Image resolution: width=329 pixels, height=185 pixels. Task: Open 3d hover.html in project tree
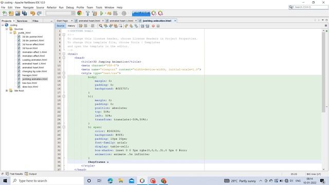30,48
